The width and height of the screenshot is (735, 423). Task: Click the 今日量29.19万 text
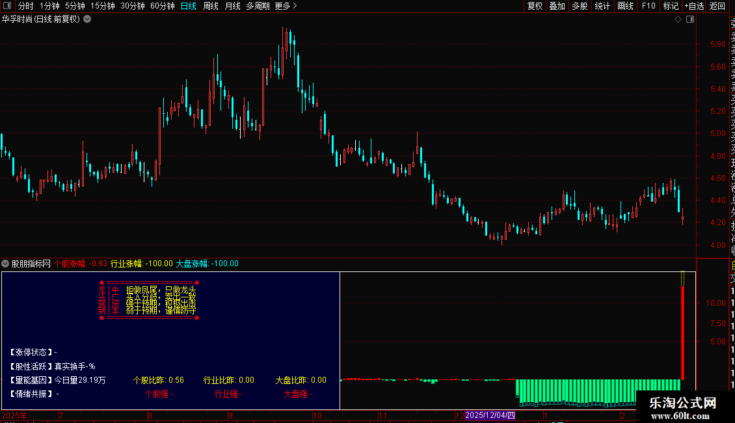coord(80,380)
